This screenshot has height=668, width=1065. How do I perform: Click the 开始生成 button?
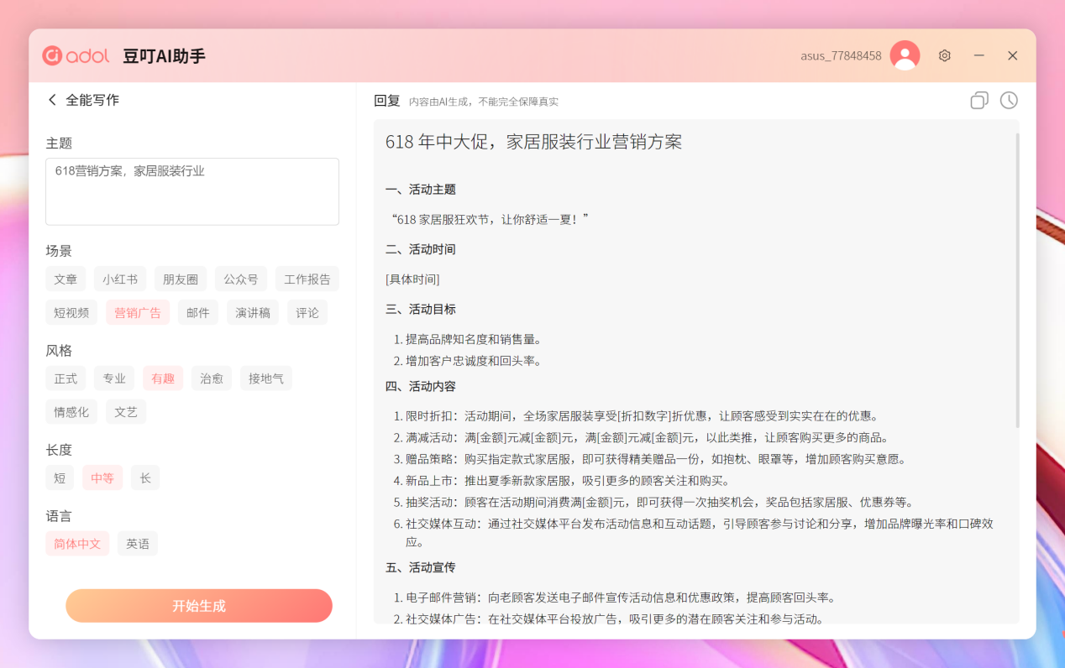tap(199, 606)
